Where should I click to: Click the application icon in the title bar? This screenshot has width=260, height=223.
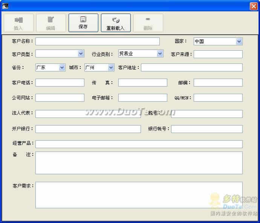click(x=5, y=6)
